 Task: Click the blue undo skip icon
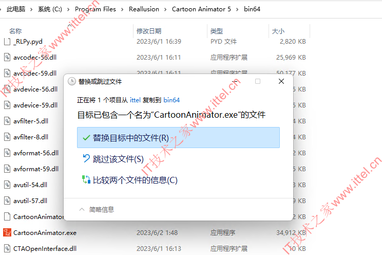86,158
